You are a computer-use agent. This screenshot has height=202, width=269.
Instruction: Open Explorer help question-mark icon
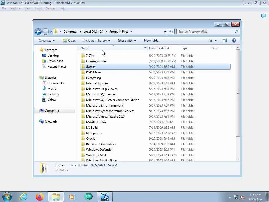pyautogui.click(x=234, y=41)
